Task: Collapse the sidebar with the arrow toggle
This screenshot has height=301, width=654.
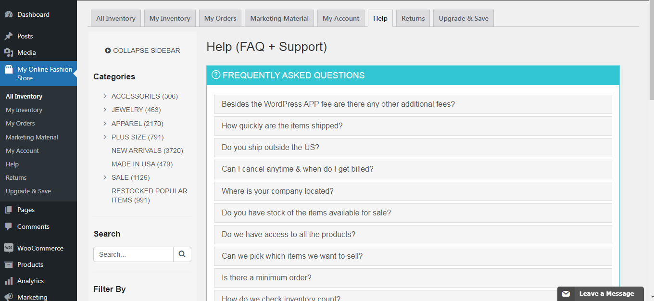Action: pos(108,50)
